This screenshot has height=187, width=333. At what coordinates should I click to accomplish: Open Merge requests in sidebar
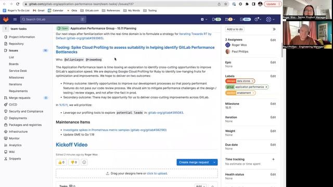20,98
